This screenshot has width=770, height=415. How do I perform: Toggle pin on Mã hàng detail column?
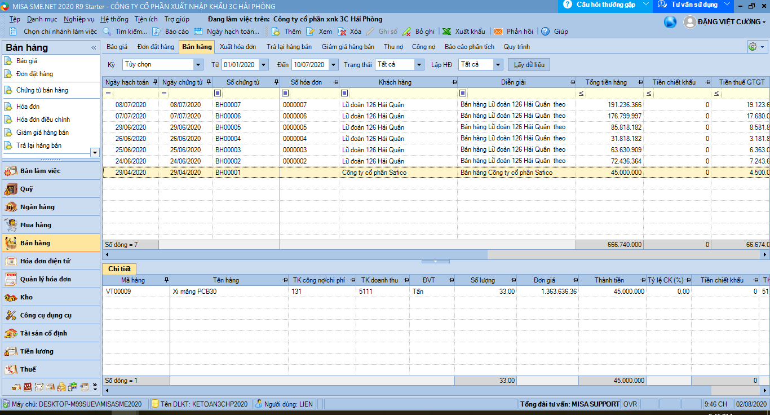coord(166,280)
